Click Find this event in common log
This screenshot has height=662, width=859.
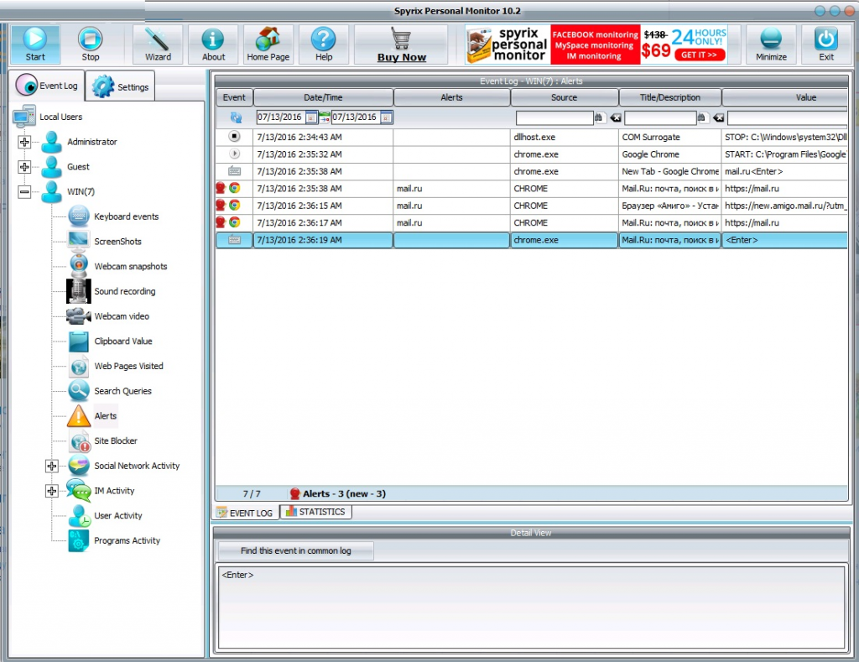[295, 551]
